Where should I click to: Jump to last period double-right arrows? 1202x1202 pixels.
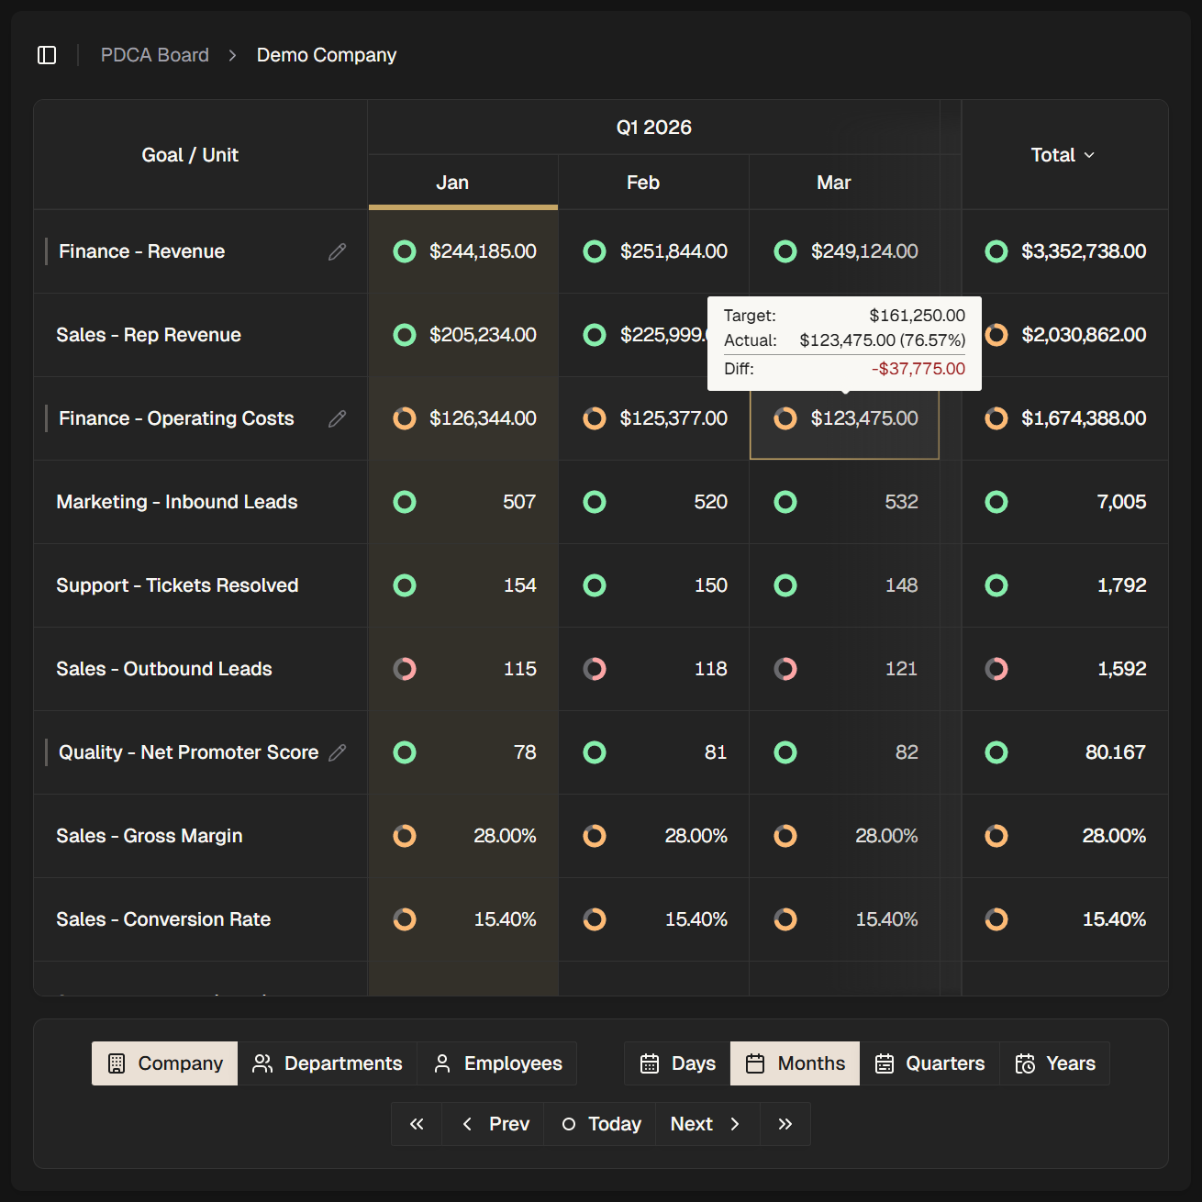[x=785, y=1124]
